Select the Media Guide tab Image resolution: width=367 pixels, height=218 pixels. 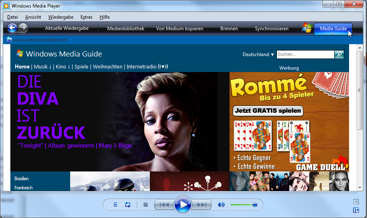333,28
